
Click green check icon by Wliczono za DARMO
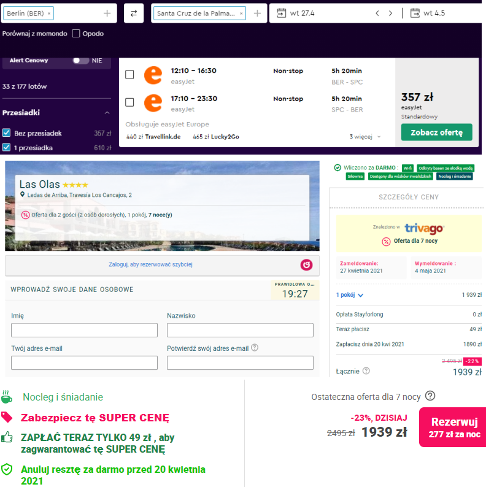(337, 167)
